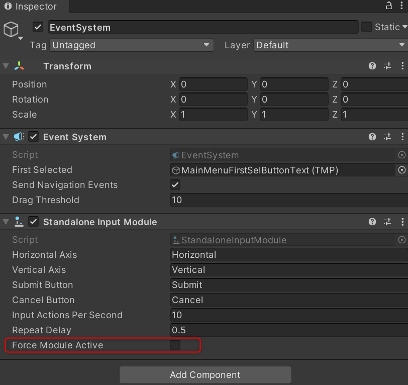
Task: Open the Tag dropdown
Action: coord(132,45)
